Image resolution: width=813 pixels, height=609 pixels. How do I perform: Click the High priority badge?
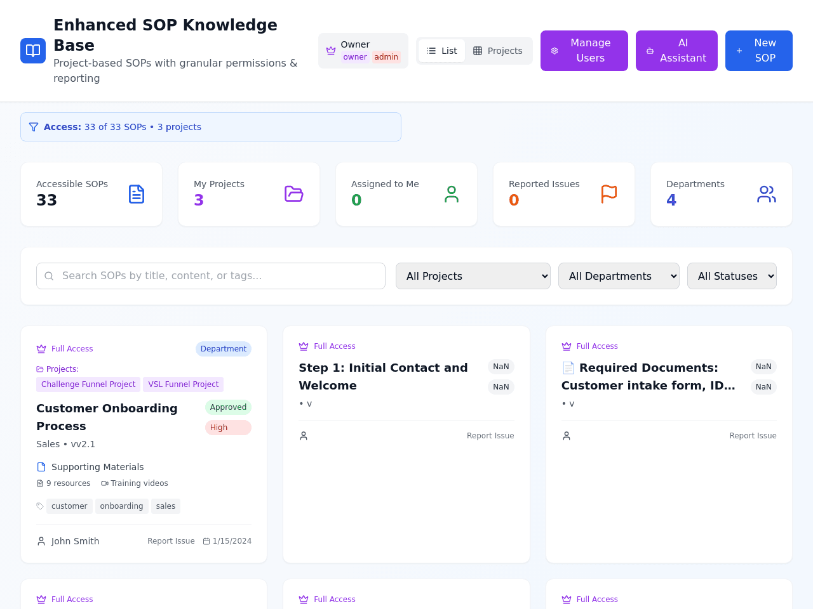[228, 428]
